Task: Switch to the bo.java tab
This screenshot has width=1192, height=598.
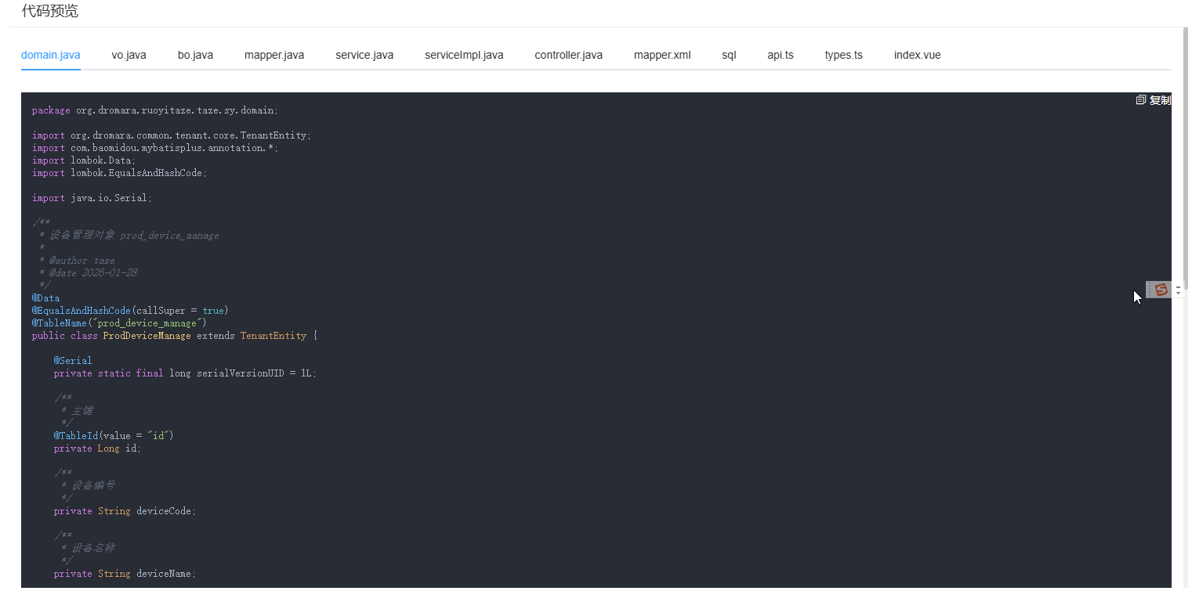Action: [x=195, y=56]
